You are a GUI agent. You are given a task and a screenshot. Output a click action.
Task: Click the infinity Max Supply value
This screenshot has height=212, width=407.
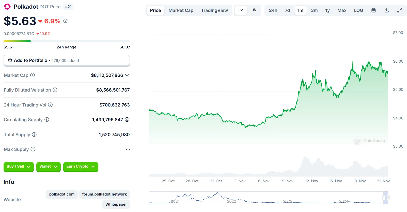coord(128,150)
